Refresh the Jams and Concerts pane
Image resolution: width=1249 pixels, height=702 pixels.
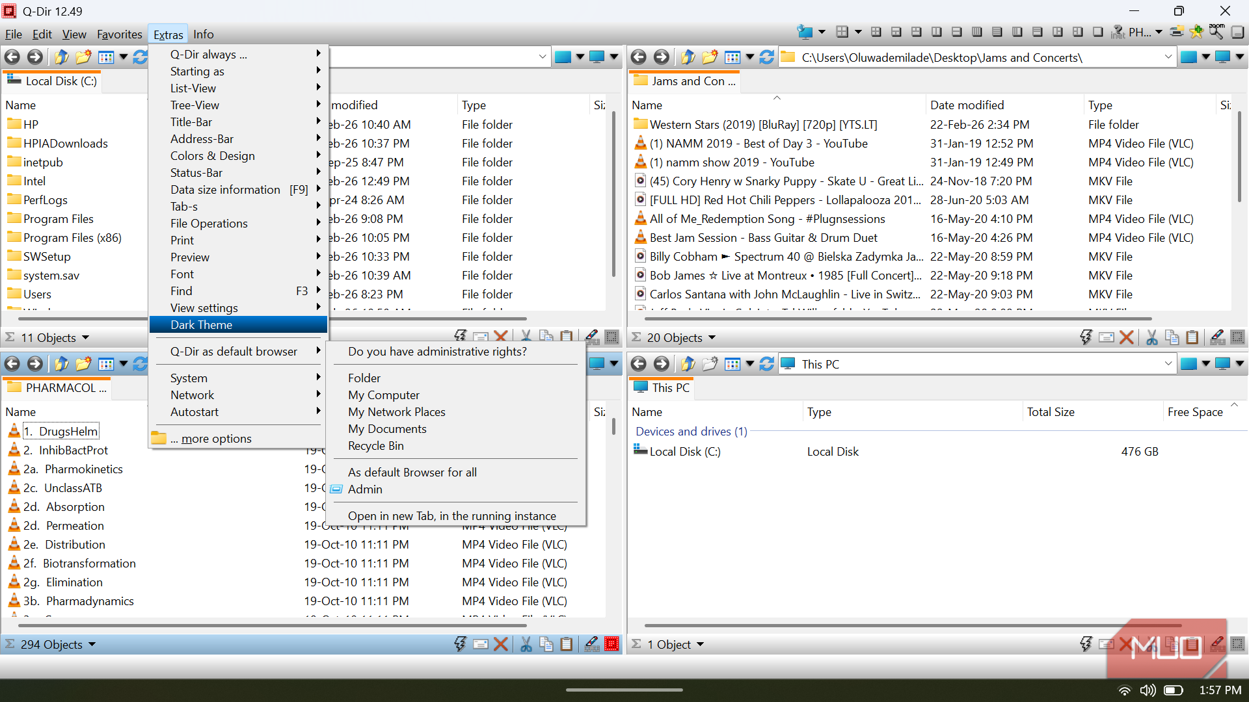767,57
